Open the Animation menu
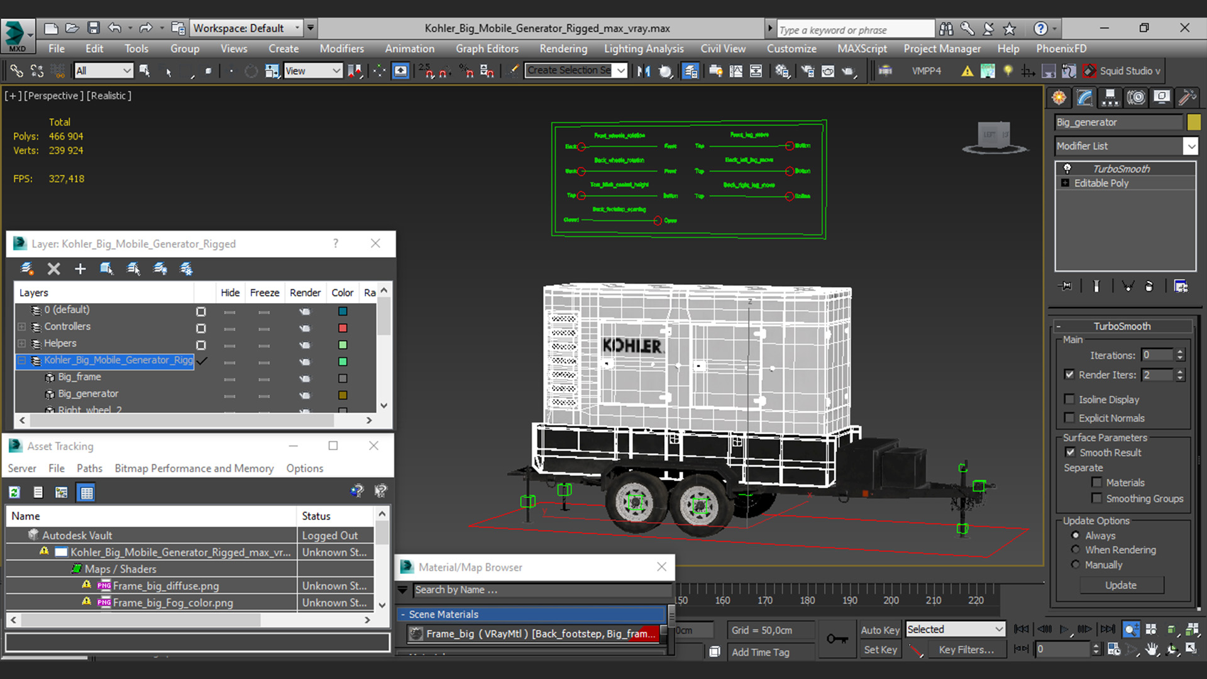 (409, 48)
